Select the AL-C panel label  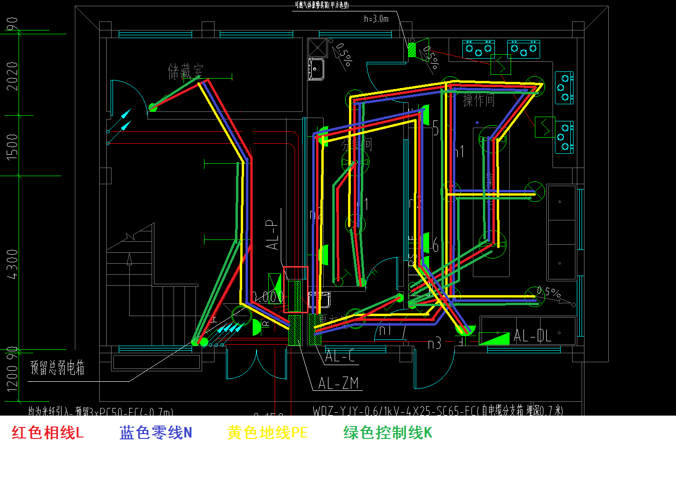pos(340,356)
